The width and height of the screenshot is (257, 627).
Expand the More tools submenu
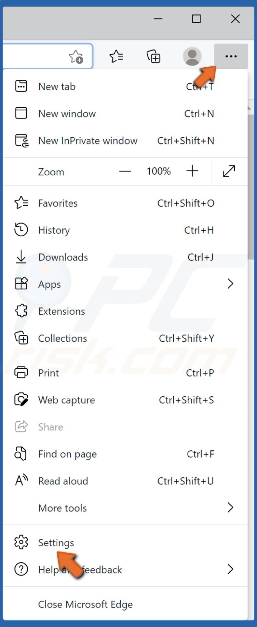[x=231, y=508]
